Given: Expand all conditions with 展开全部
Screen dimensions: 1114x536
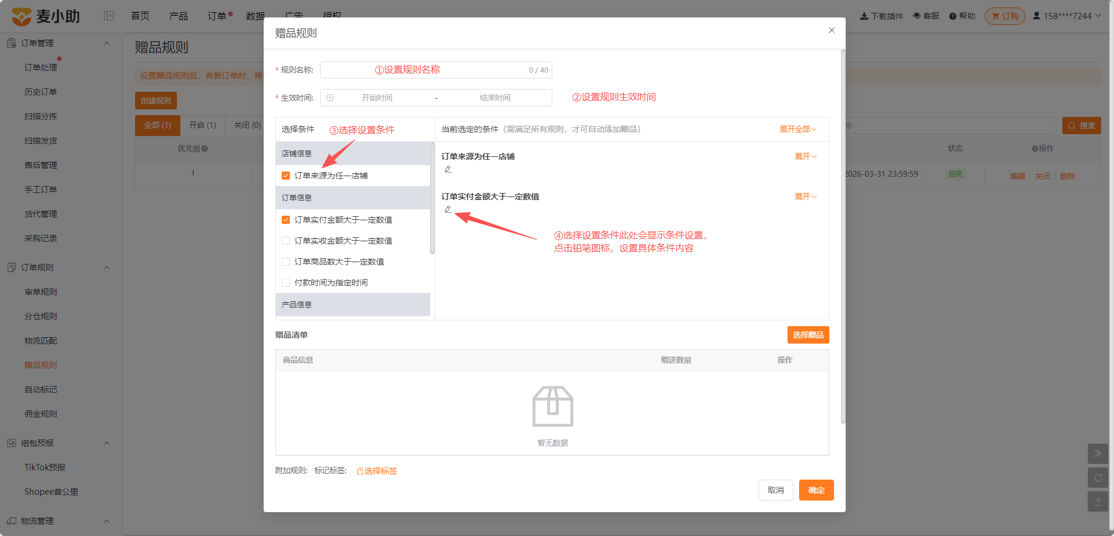Looking at the screenshot, I should (x=798, y=129).
